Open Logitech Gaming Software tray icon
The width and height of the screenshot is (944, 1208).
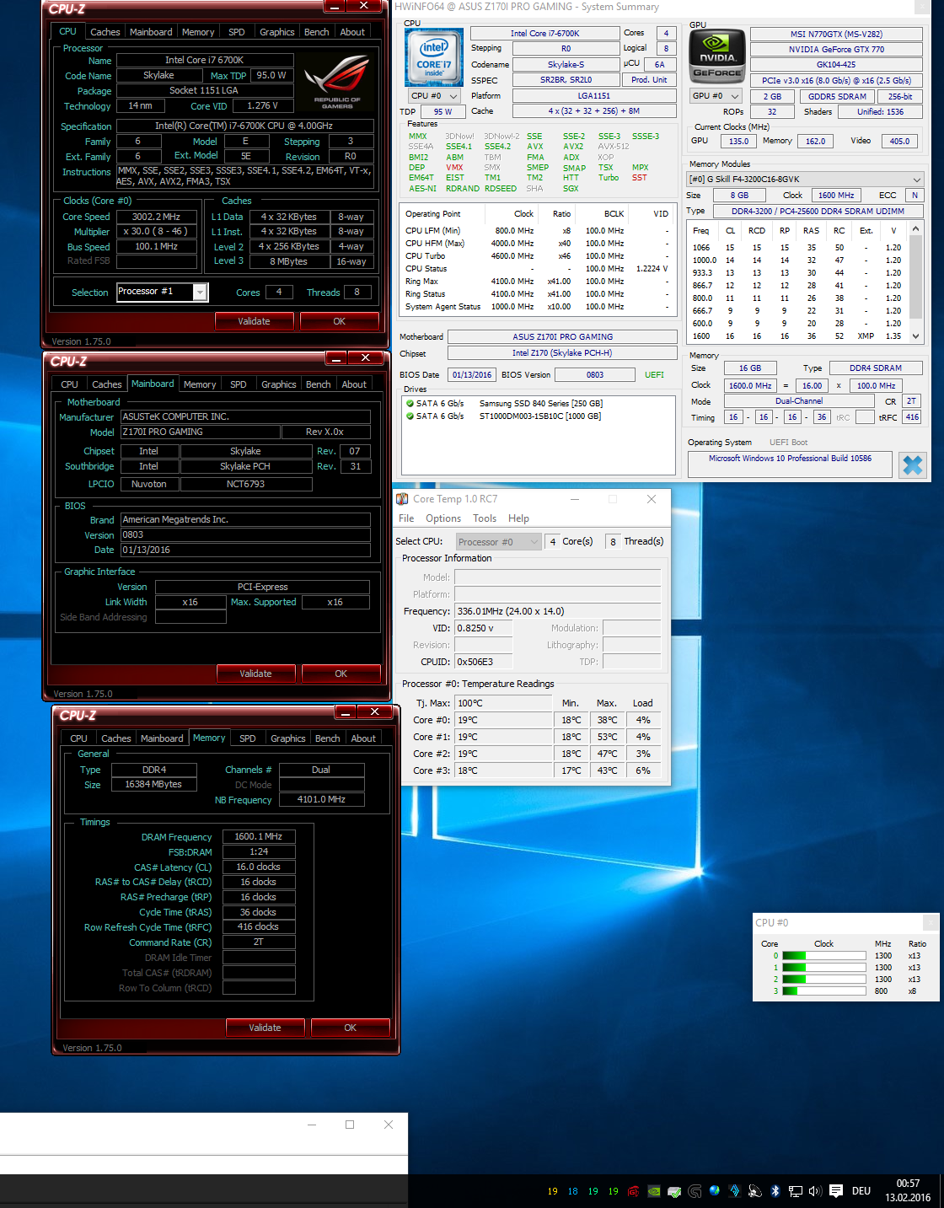[x=695, y=1191]
